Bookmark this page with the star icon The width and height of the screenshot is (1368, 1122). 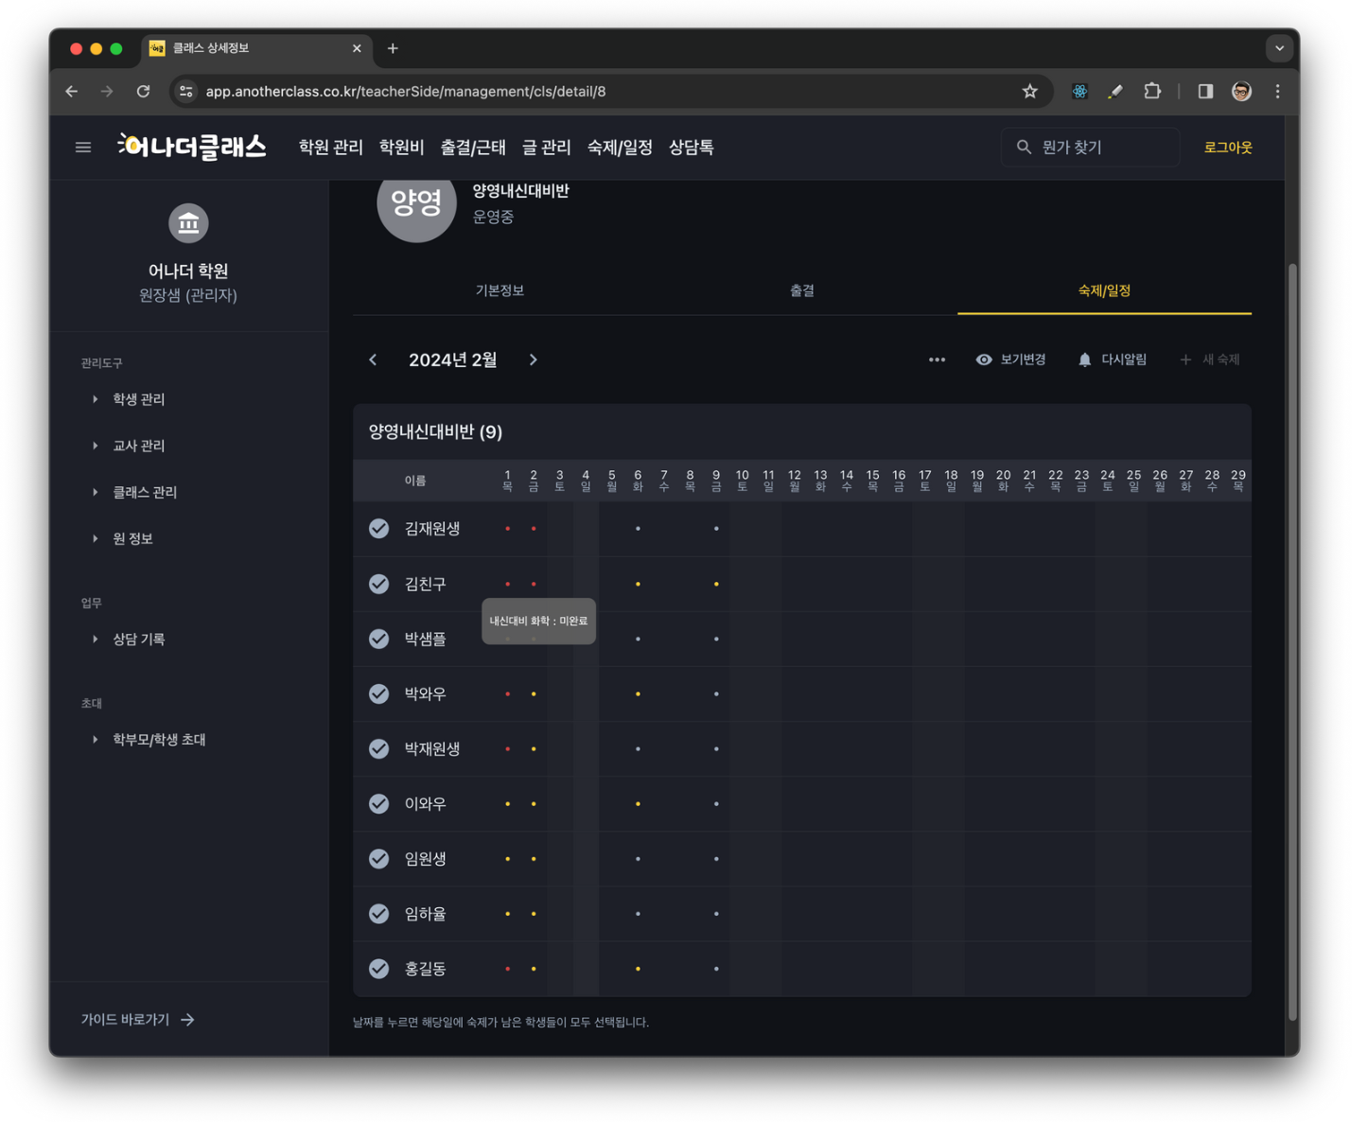(x=1029, y=92)
